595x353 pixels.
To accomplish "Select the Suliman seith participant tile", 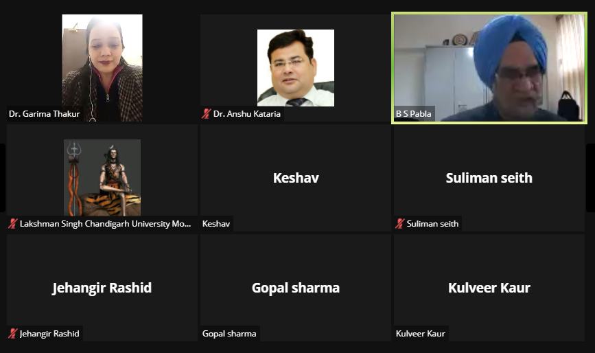I will [x=489, y=178].
